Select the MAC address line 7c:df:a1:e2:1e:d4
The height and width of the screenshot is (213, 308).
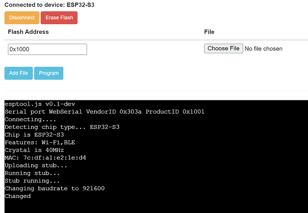pos(46,158)
